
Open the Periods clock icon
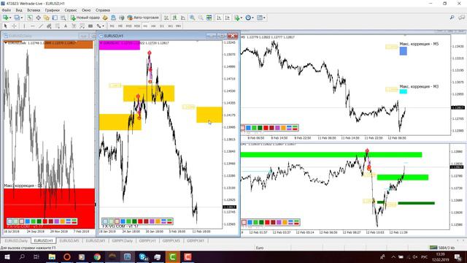pos(248,18)
